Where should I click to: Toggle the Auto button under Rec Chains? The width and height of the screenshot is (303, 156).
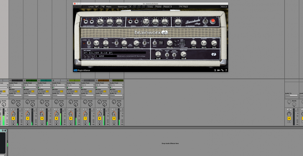coord(92,56)
